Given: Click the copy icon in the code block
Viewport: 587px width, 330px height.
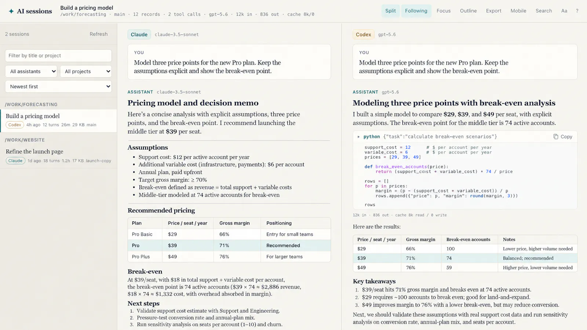Looking at the screenshot, I should 556,137.
